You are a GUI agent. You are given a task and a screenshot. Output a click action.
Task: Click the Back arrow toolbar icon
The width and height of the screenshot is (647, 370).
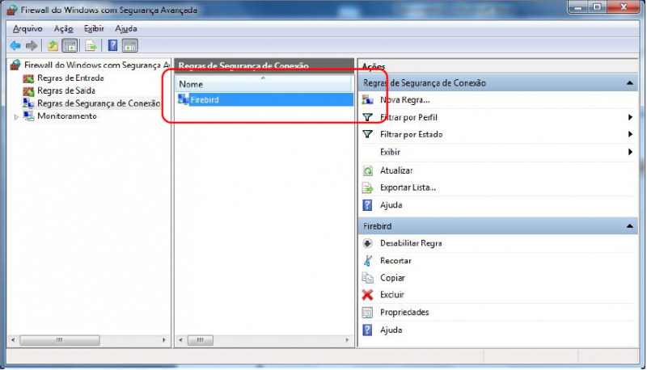click(x=15, y=46)
